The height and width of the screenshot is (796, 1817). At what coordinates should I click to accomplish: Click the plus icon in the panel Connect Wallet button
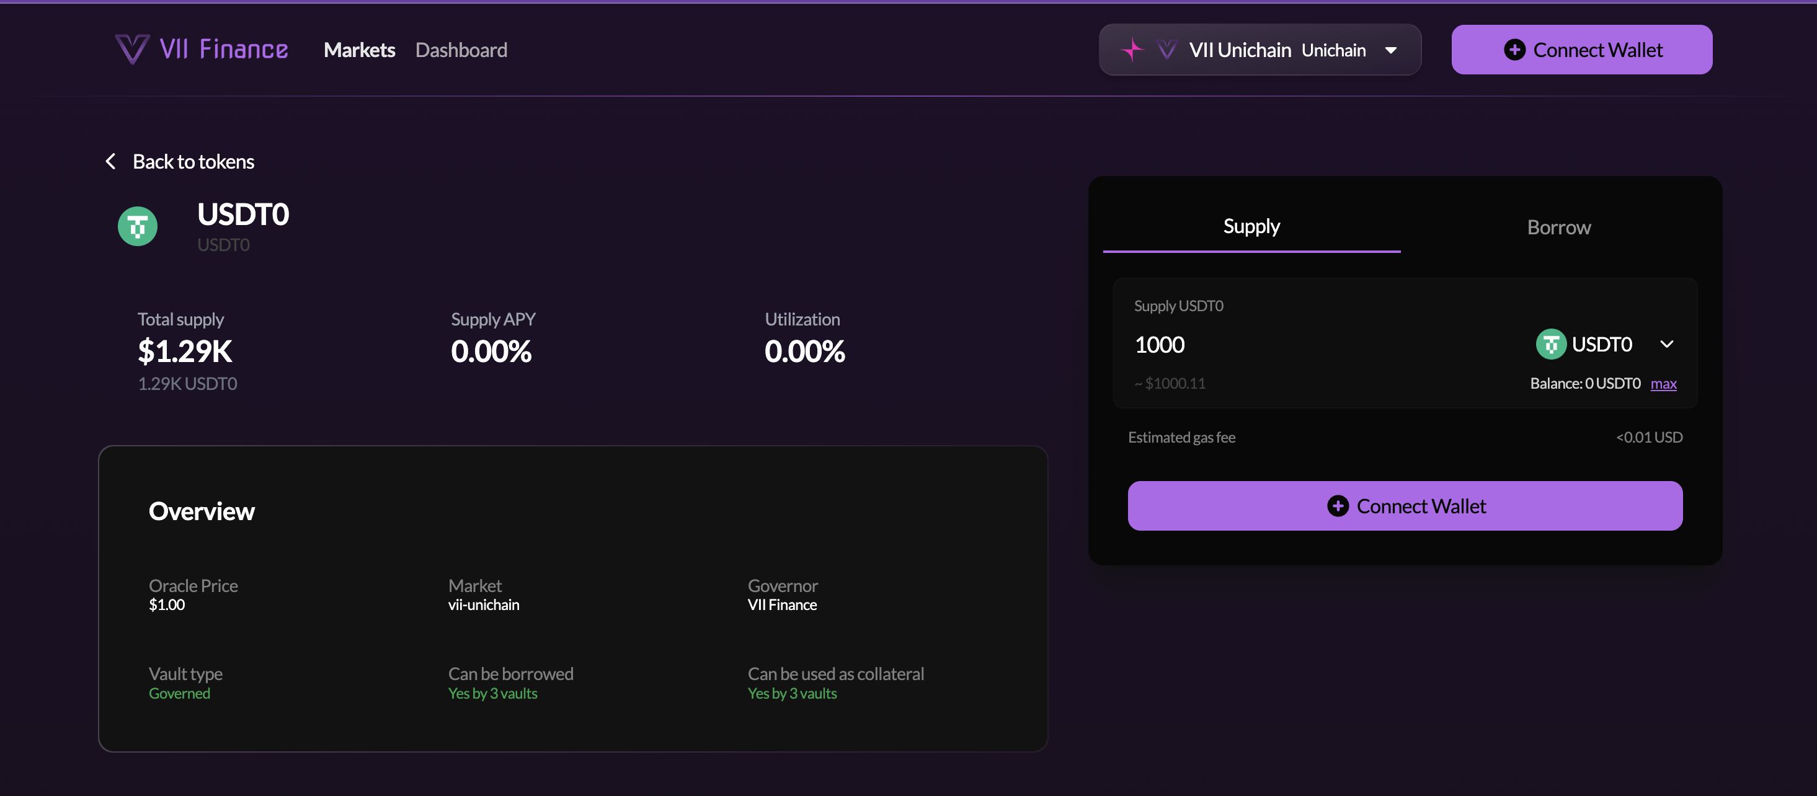pos(1338,506)
